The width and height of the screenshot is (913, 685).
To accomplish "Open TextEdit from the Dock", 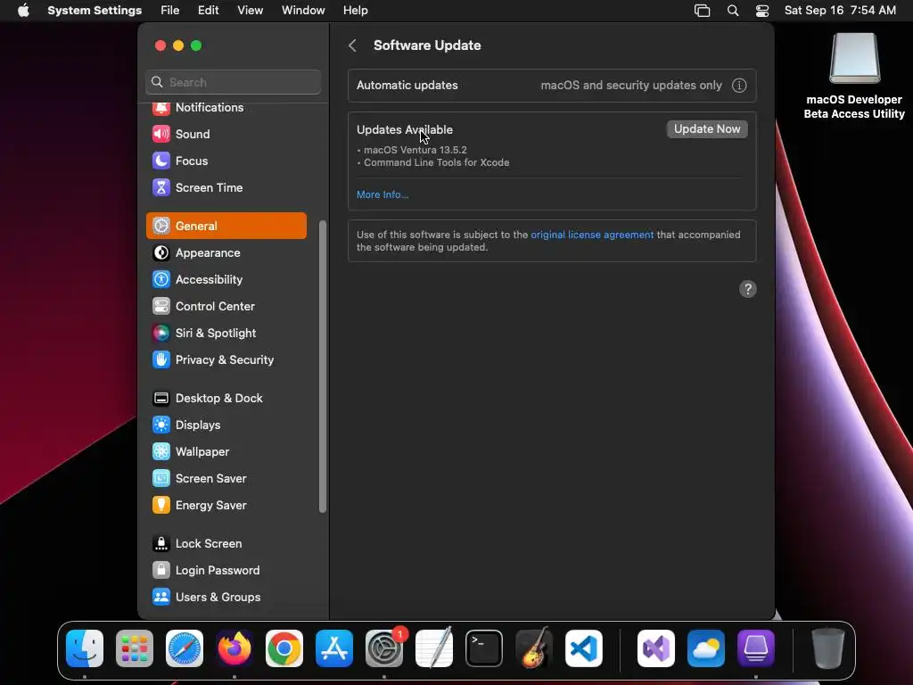I will tap(434, 648).
